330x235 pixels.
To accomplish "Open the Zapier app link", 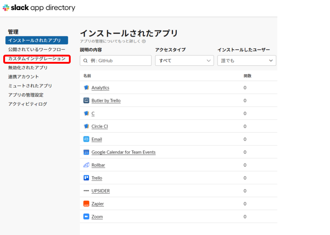I will click(x=98, y=204).
